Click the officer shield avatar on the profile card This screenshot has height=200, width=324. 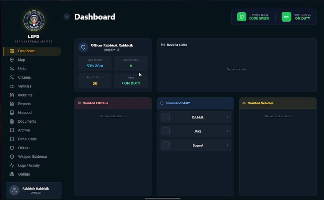(x=83, y=47)
